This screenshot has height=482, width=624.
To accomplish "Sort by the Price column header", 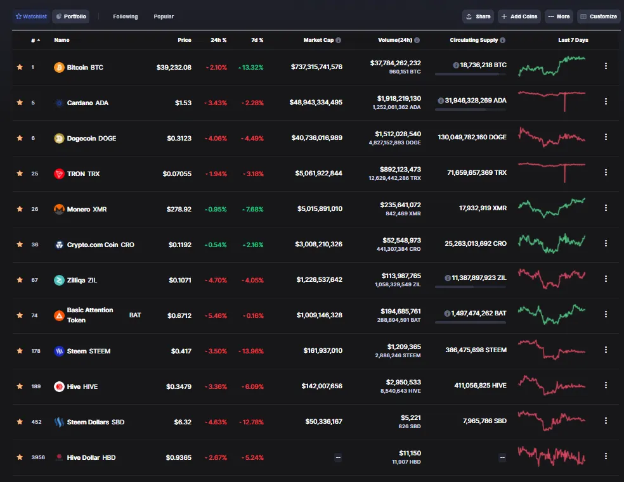I will (x=185, y=40).
